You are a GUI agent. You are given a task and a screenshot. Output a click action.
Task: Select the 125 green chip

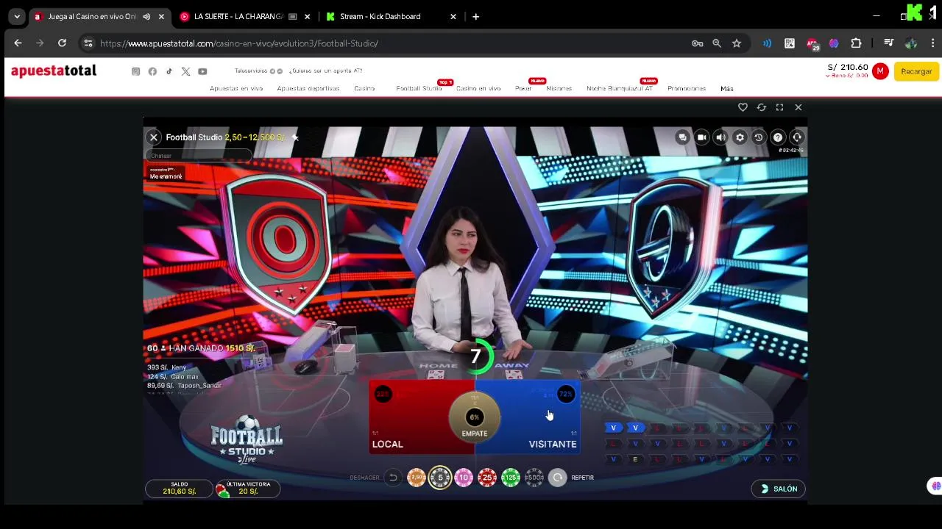tap(511, 478)
